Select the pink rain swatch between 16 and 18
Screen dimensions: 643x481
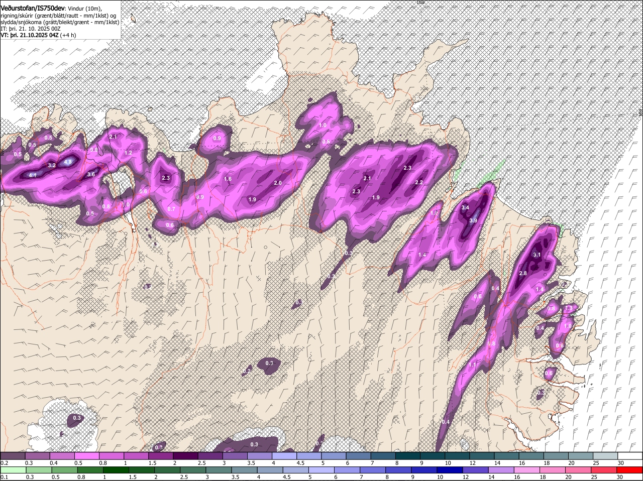click(x=527, y=470)
